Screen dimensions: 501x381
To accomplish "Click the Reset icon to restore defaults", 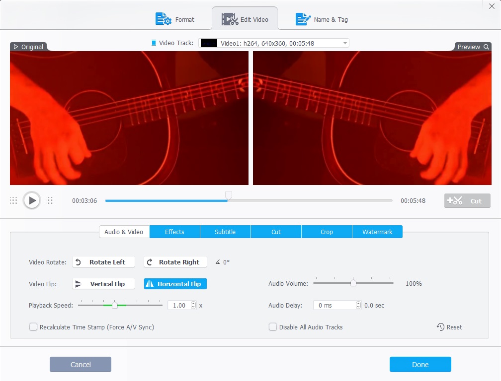I will (x=439, y=327).
